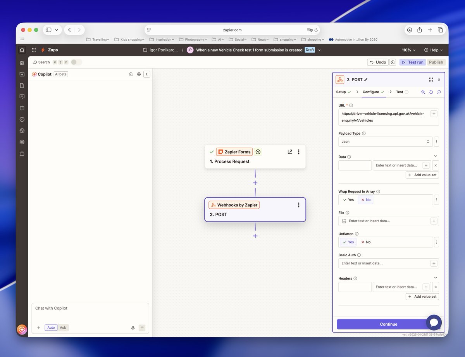This screenshot has width=465, height=357.
Task: Click the lightning badge on Zapier Forms step
Action: tap(258, 152)
